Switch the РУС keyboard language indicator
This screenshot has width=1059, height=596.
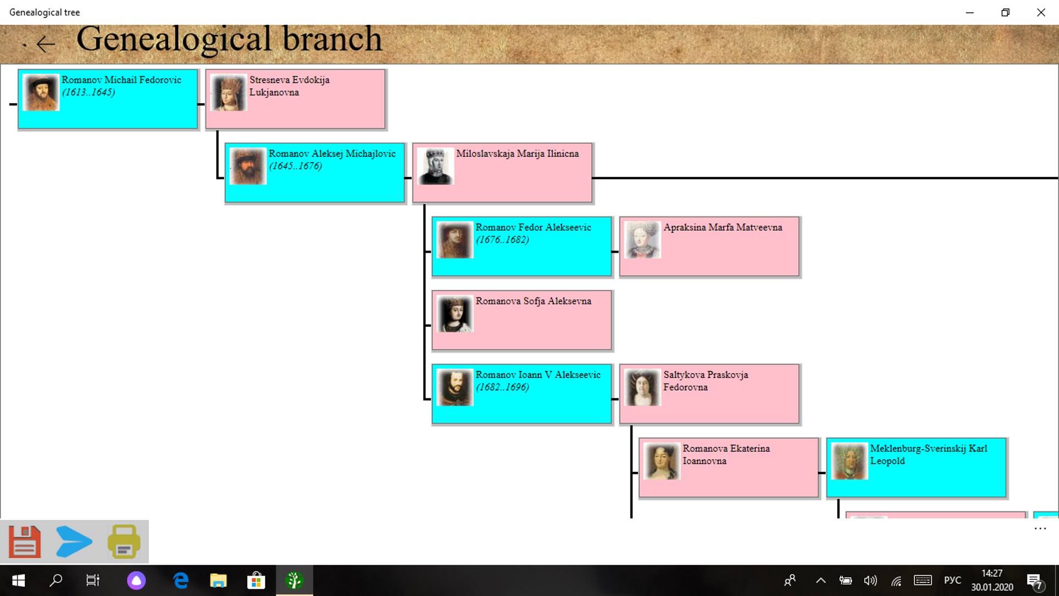[952, 580]
